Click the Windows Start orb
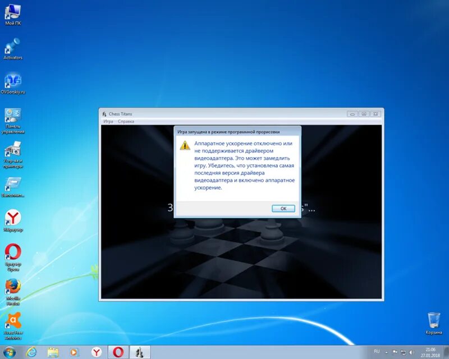This screenshot has width=449, height=359. [x=10, y=352]
